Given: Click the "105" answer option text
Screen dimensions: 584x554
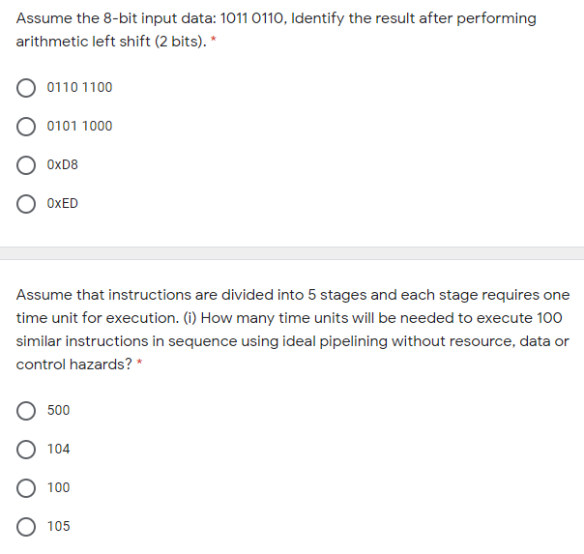Looking at the screenshot, I should (x=58, y=527).
